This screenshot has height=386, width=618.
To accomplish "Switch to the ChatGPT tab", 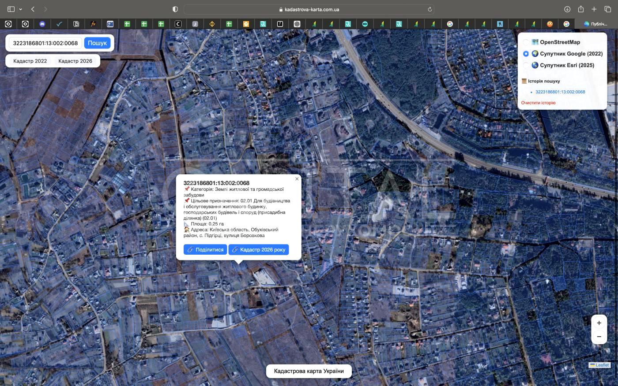I will tap(297, 24).
